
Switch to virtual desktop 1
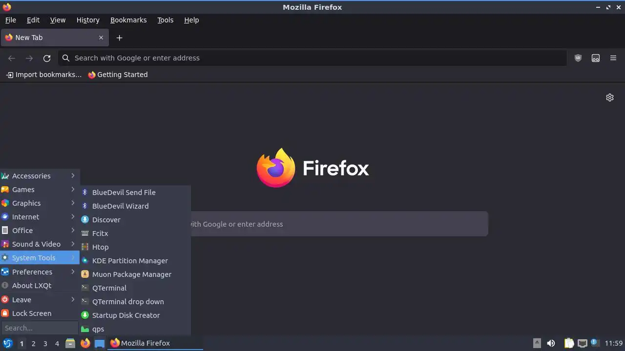(x=21, y=343)
